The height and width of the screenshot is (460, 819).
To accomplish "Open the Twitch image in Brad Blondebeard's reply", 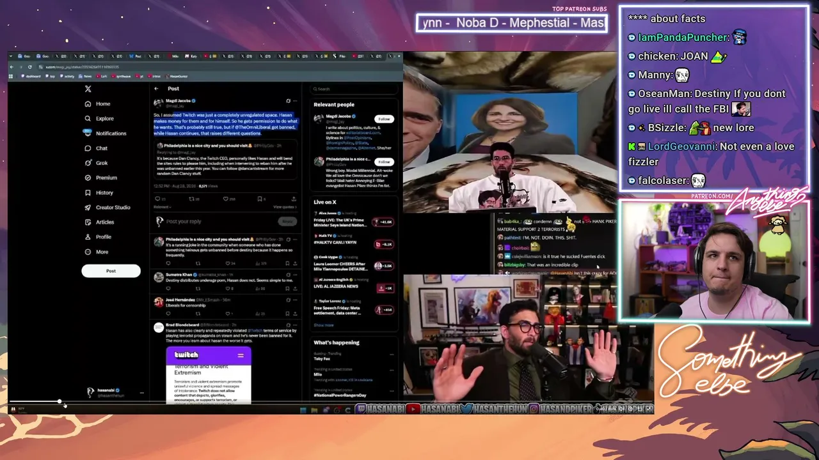I will pyautogui.click(x=209, y=376).
